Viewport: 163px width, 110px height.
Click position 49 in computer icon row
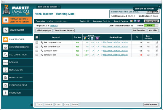(86, 55)
